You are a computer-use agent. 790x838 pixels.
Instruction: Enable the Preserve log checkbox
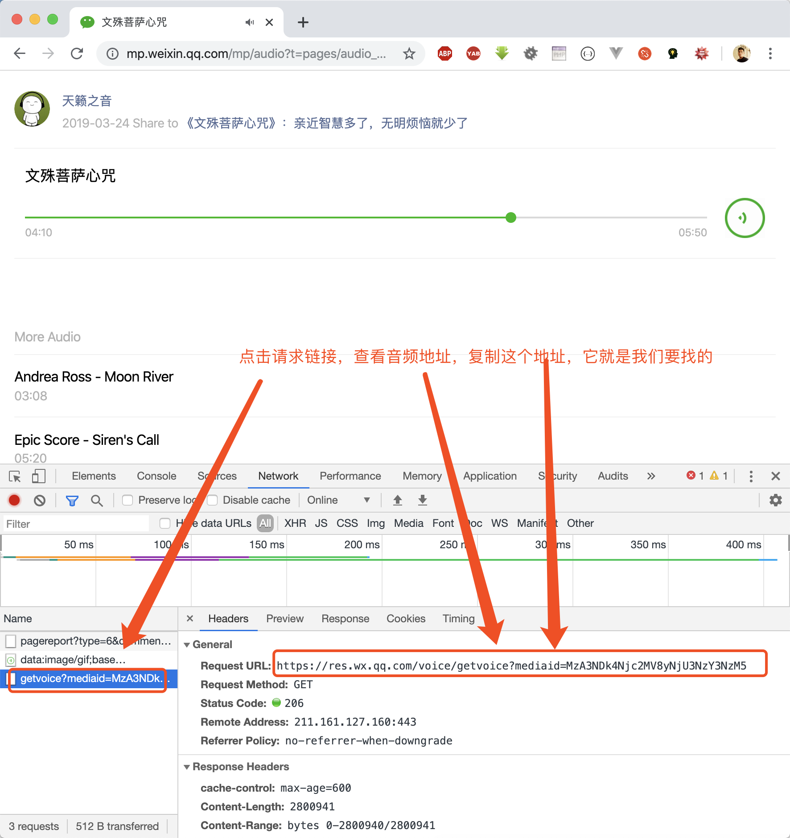(x=128, y=500)
